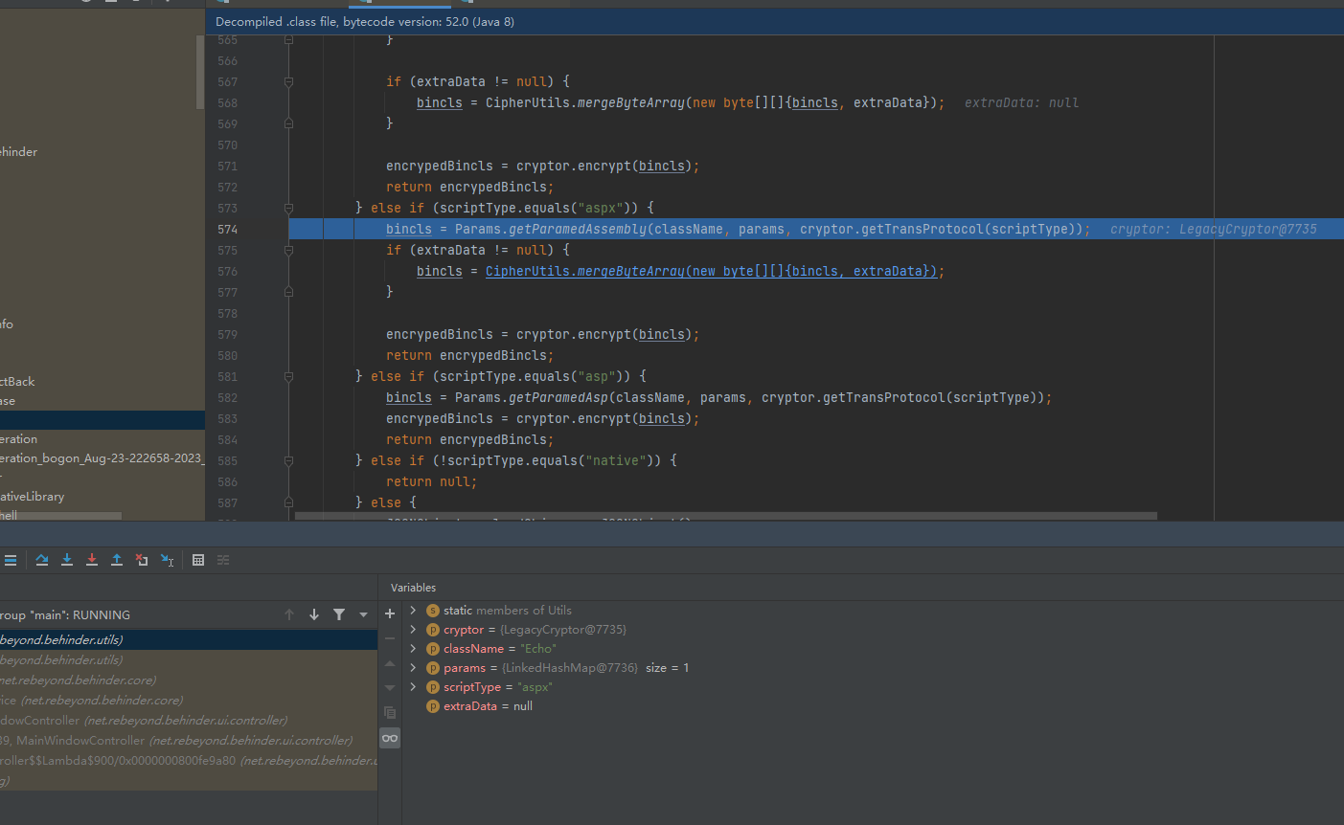Image resolution: width=1344 pixels, height=825 pixels.
Task: Expand the params LinkedHashMap variable
Action: click(x=413, y=668)
